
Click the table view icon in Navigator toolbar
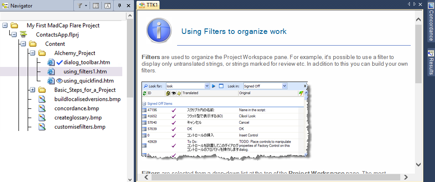(96, 5)
